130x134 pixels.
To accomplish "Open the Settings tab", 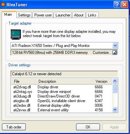I will [24, 15].
